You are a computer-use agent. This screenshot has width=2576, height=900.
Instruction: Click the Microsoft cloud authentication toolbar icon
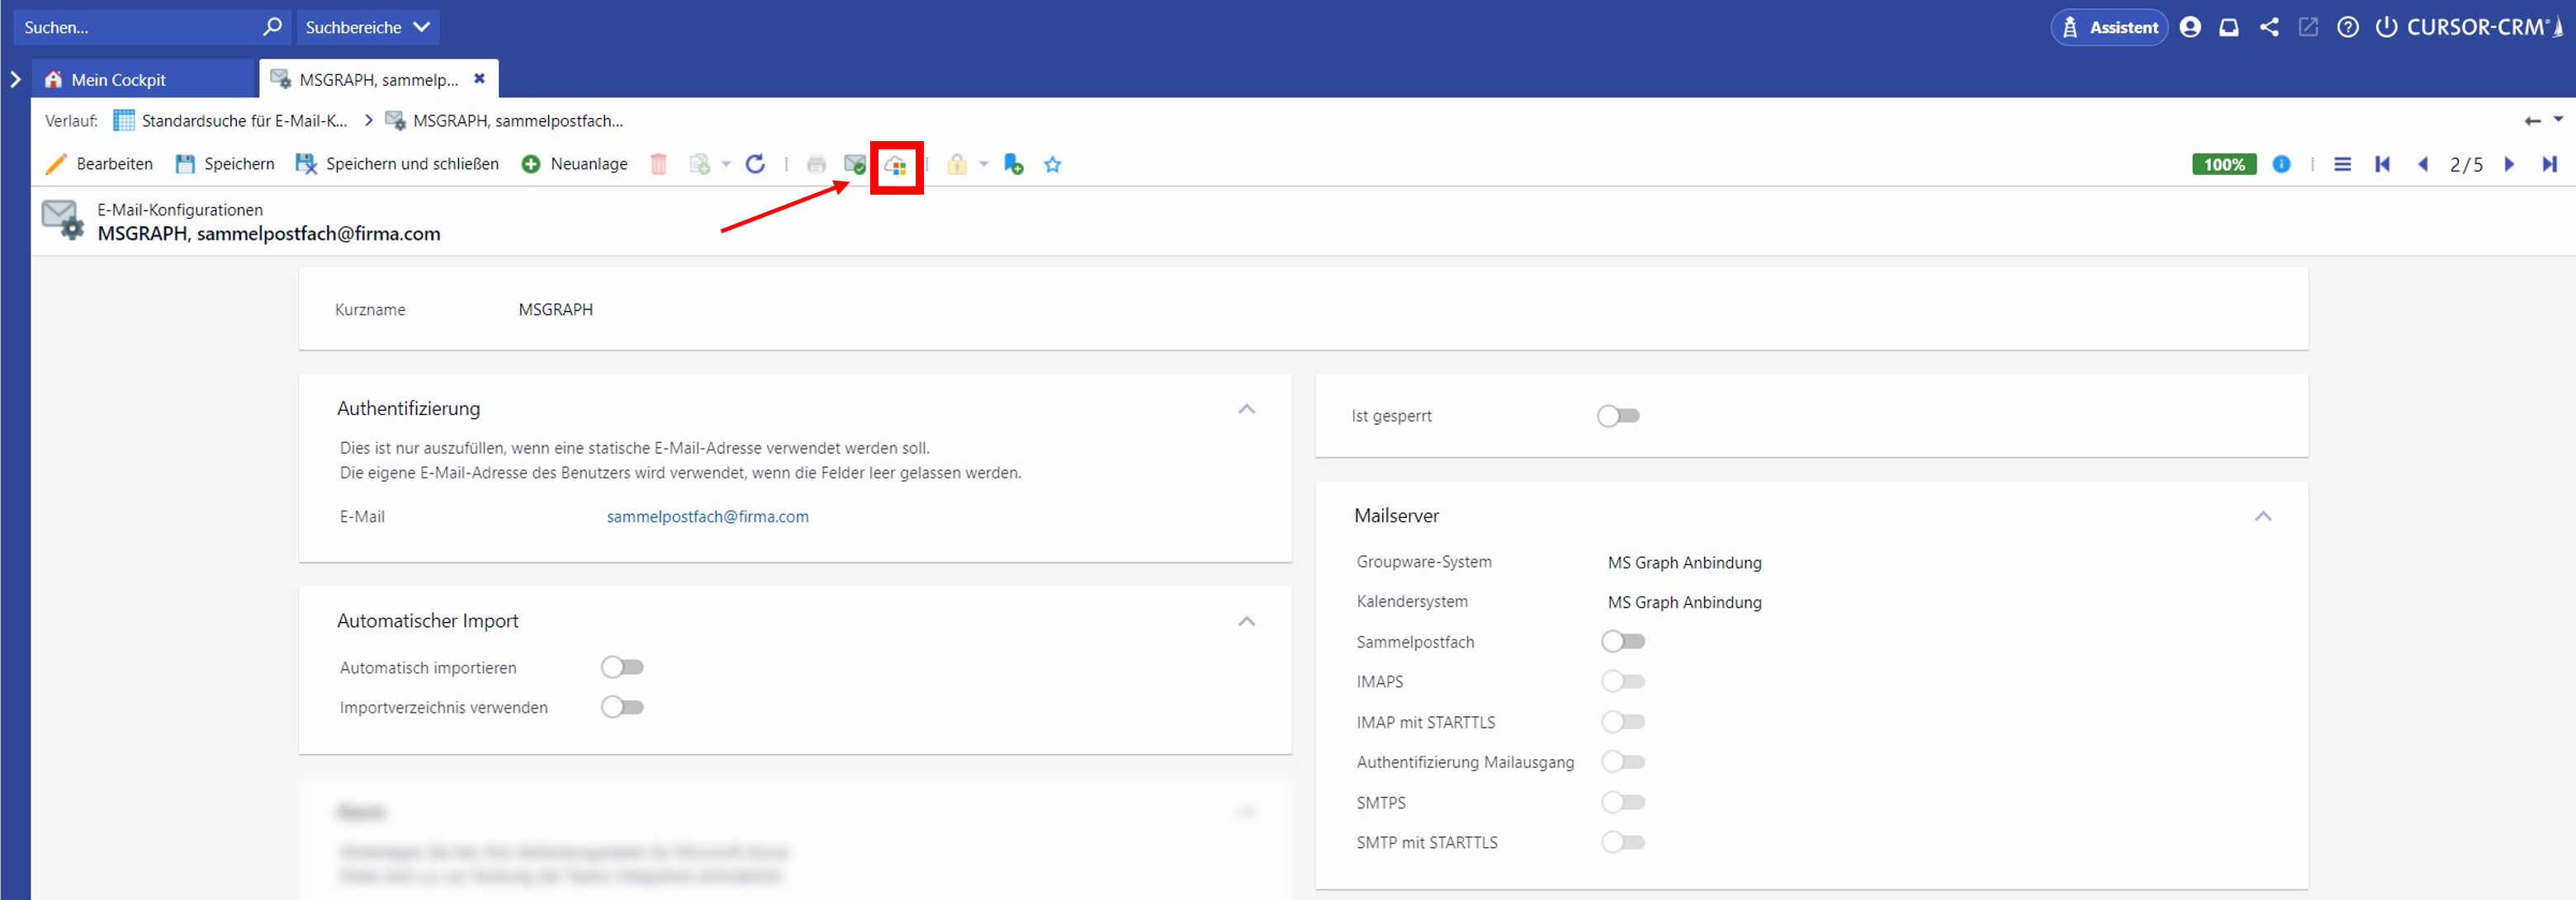pyautogui.click(x=895, y=166)
